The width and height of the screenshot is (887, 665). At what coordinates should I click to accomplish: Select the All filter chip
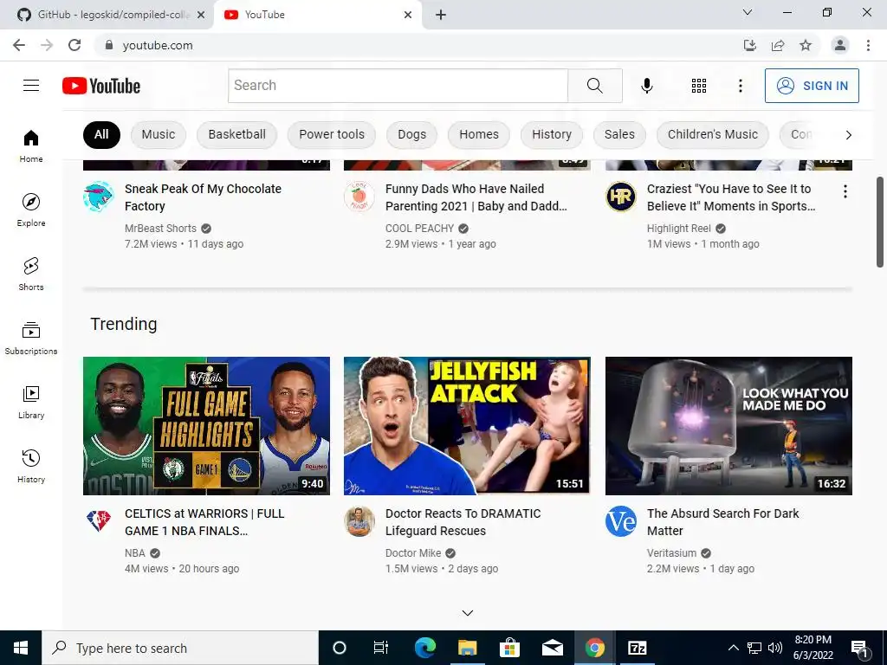101,134
